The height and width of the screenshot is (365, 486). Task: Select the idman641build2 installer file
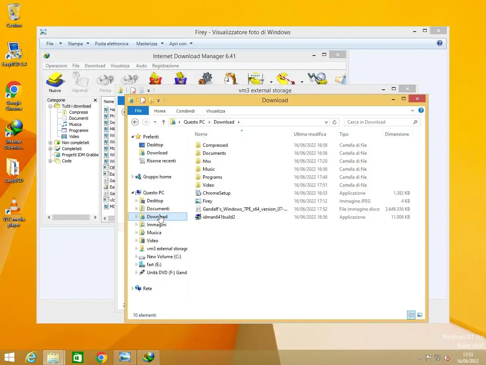click(x=219, y=217)
